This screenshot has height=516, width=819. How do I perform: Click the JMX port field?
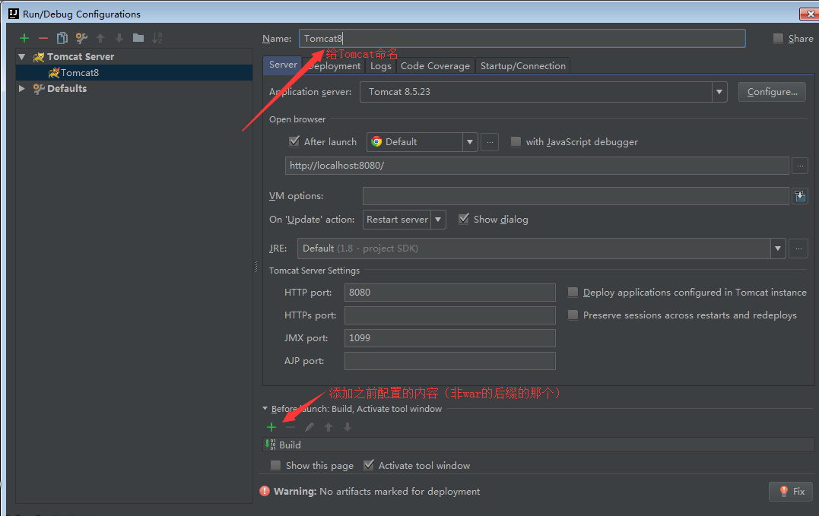click(449, 338)
